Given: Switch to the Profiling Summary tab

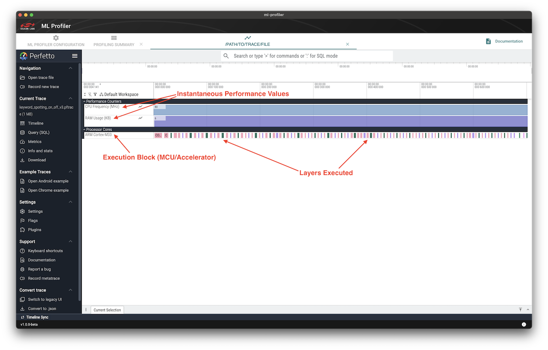Looking at the screenshot, I should tap(114, 41).
